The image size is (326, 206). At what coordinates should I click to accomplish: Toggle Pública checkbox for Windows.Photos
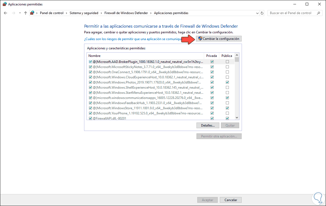click(227, 82)
